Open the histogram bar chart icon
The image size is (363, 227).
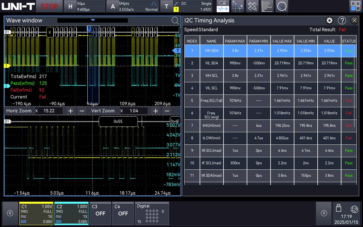pyautogui.click(x=267, y=6)
